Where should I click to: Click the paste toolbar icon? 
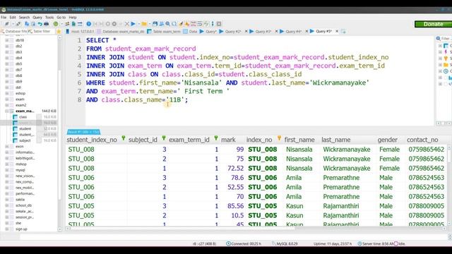[x=33, y=24]
